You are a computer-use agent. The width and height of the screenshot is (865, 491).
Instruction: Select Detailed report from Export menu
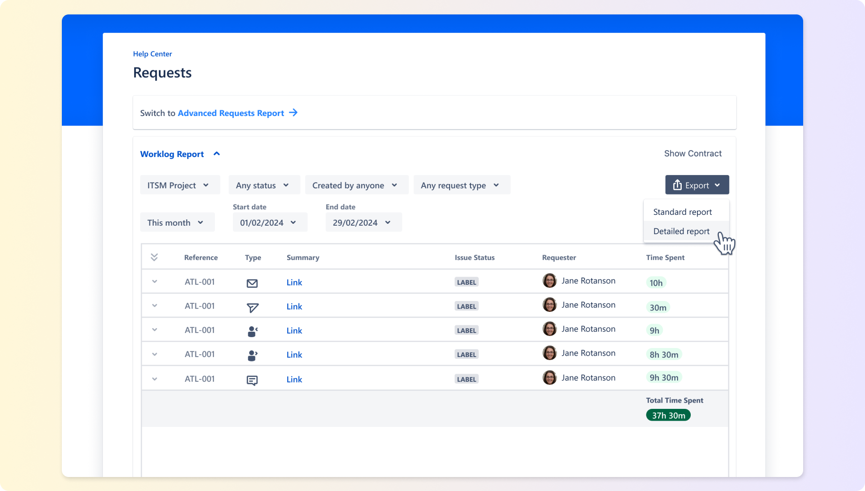[681, 232]
